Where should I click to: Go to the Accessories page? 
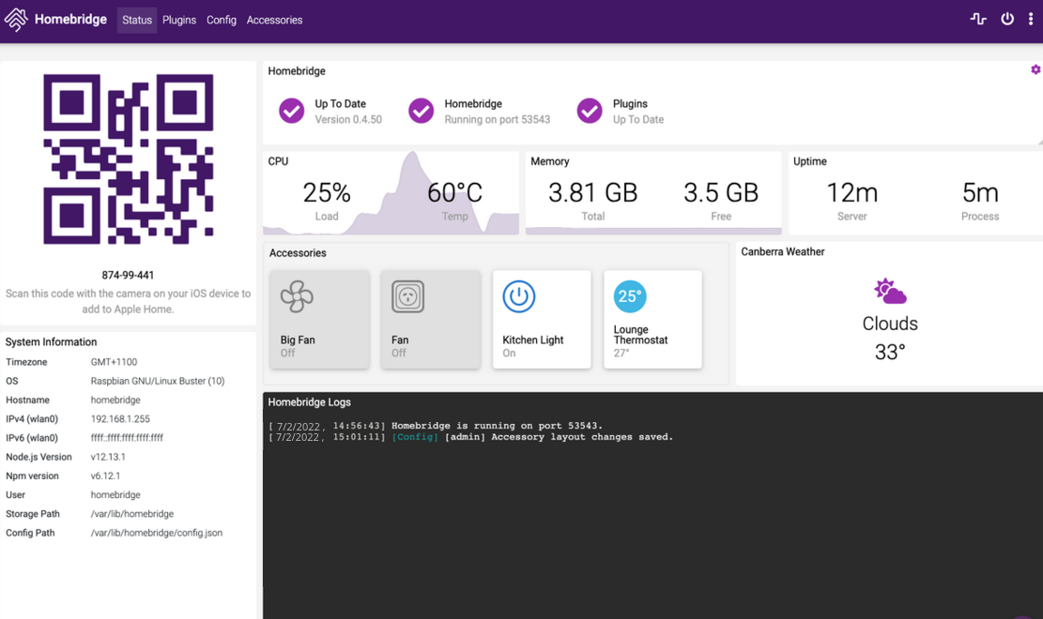(274, 20)
